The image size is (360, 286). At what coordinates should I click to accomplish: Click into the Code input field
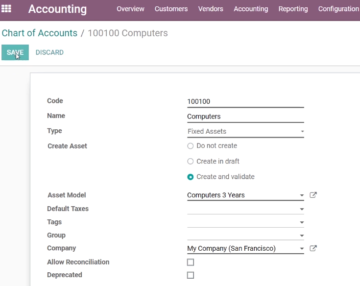coord(245,101)
